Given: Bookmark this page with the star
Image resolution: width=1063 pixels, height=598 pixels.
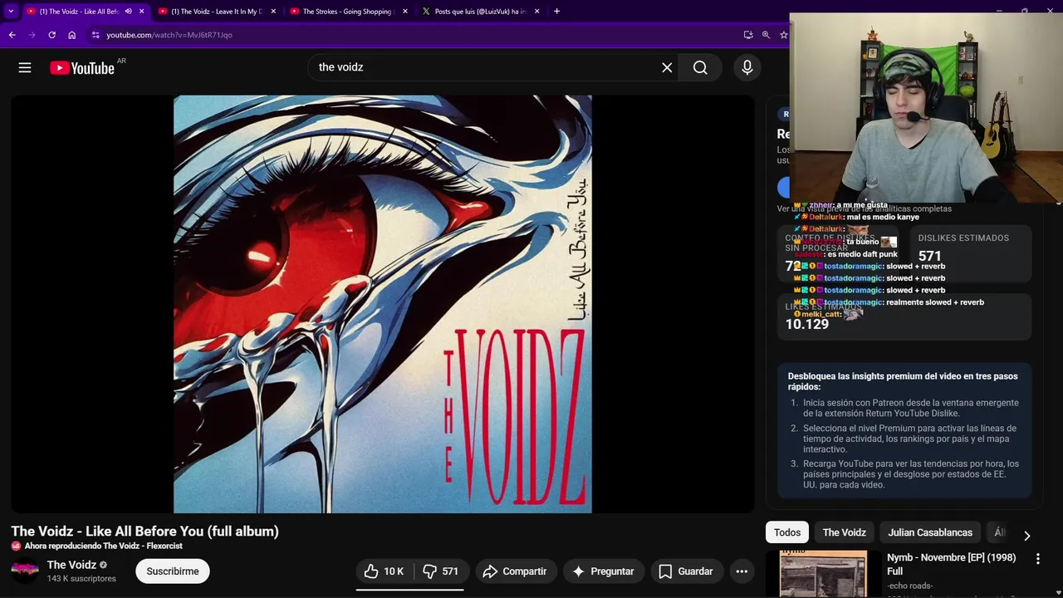Looking at the screenshot, I should pos(783,35).
